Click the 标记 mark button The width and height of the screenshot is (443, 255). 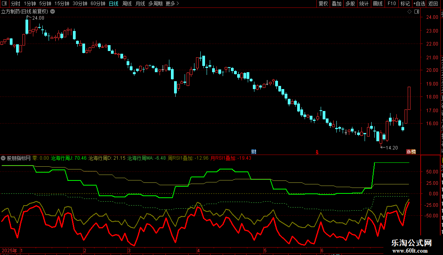coord(405,4)
